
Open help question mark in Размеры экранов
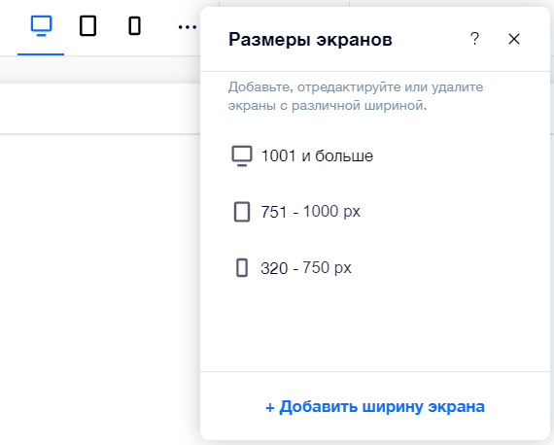[474, 39]
